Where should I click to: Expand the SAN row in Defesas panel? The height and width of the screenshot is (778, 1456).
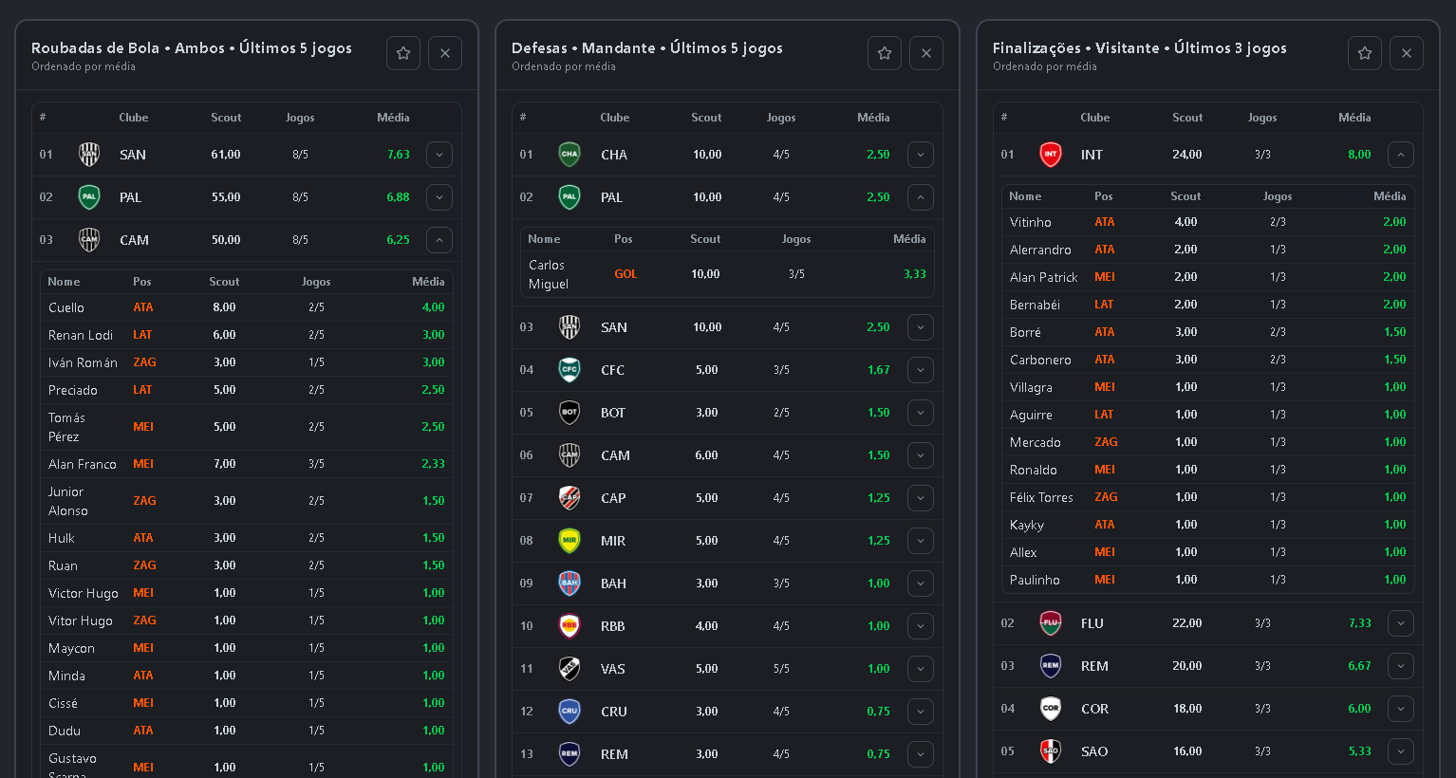pyautogui.click(x=920, y=326)
